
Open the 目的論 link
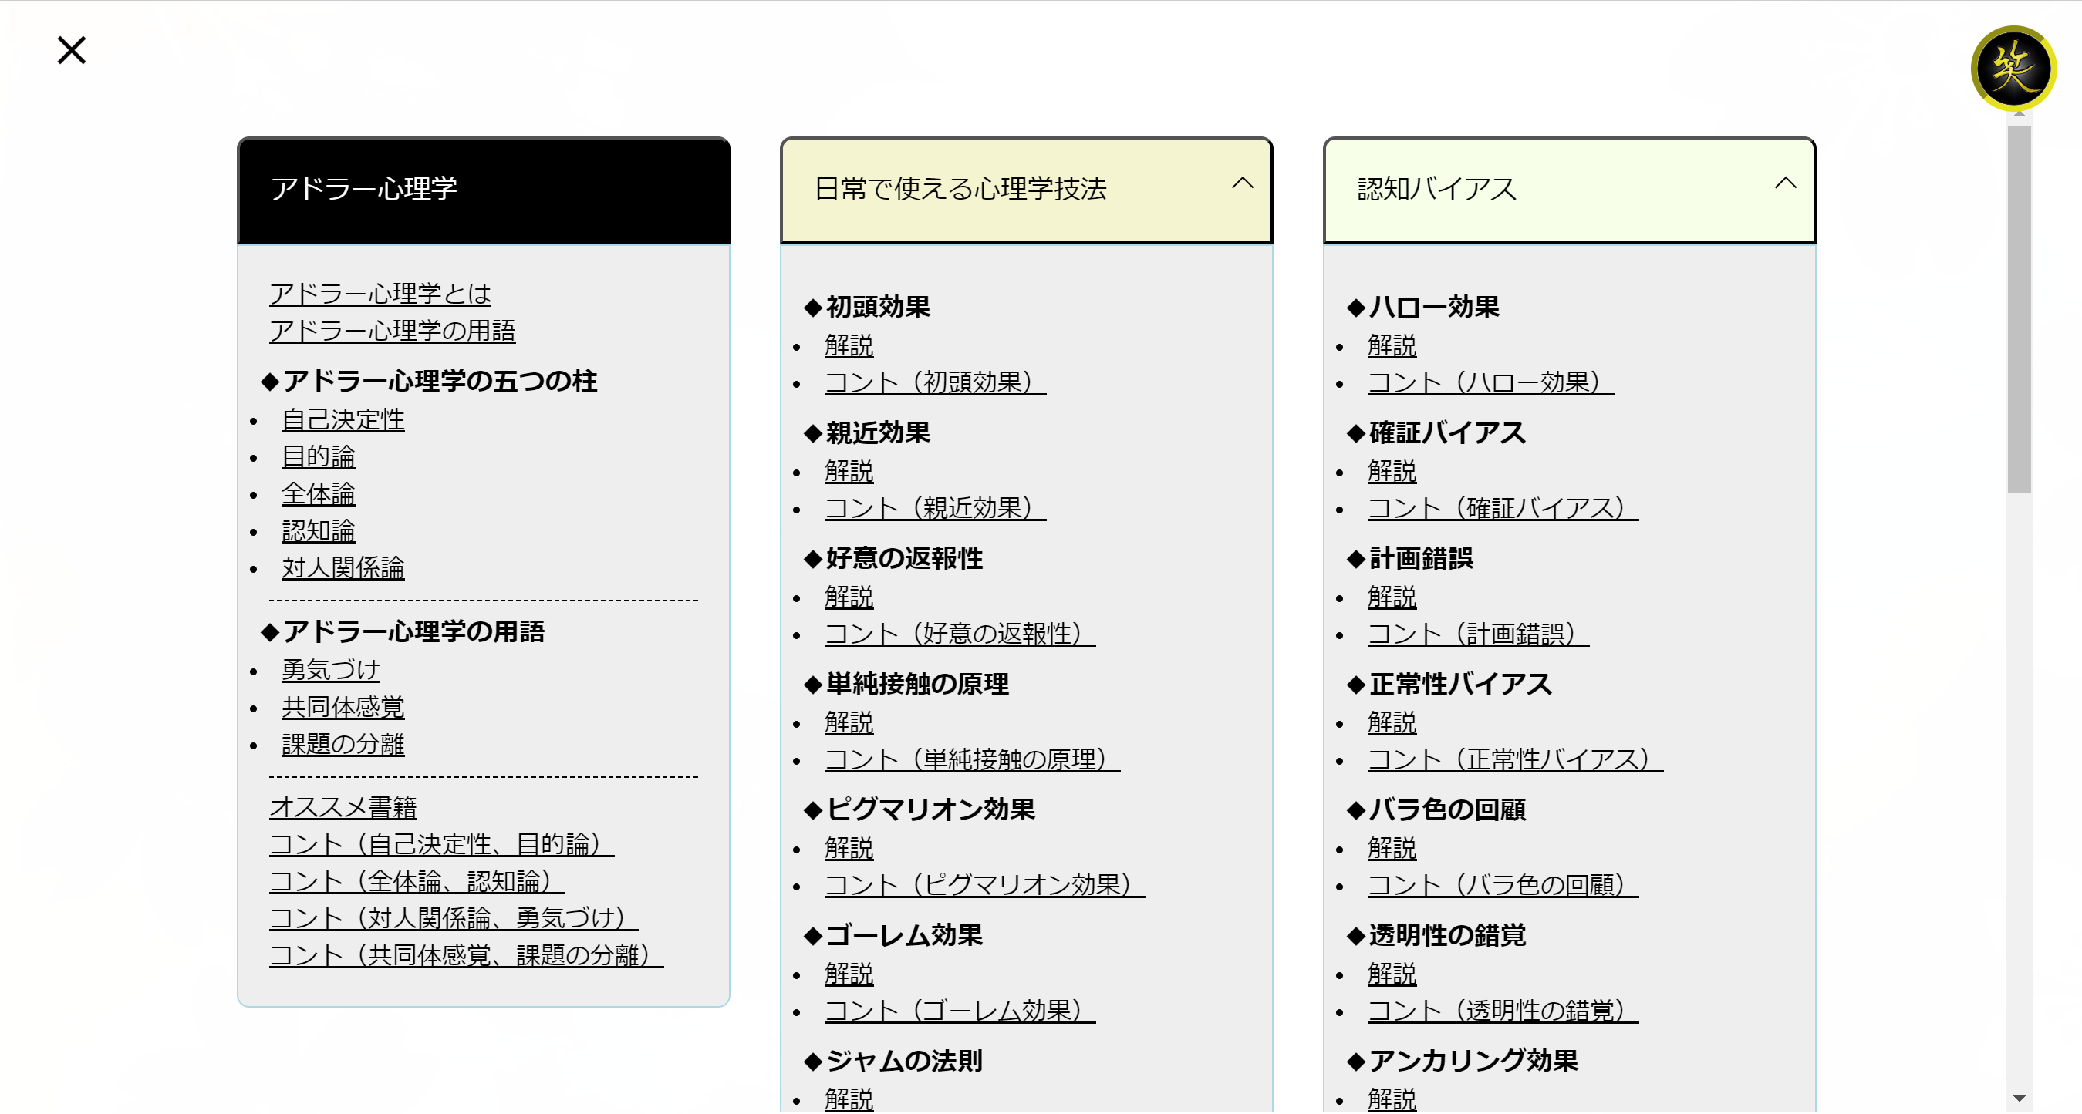[319, 457]
